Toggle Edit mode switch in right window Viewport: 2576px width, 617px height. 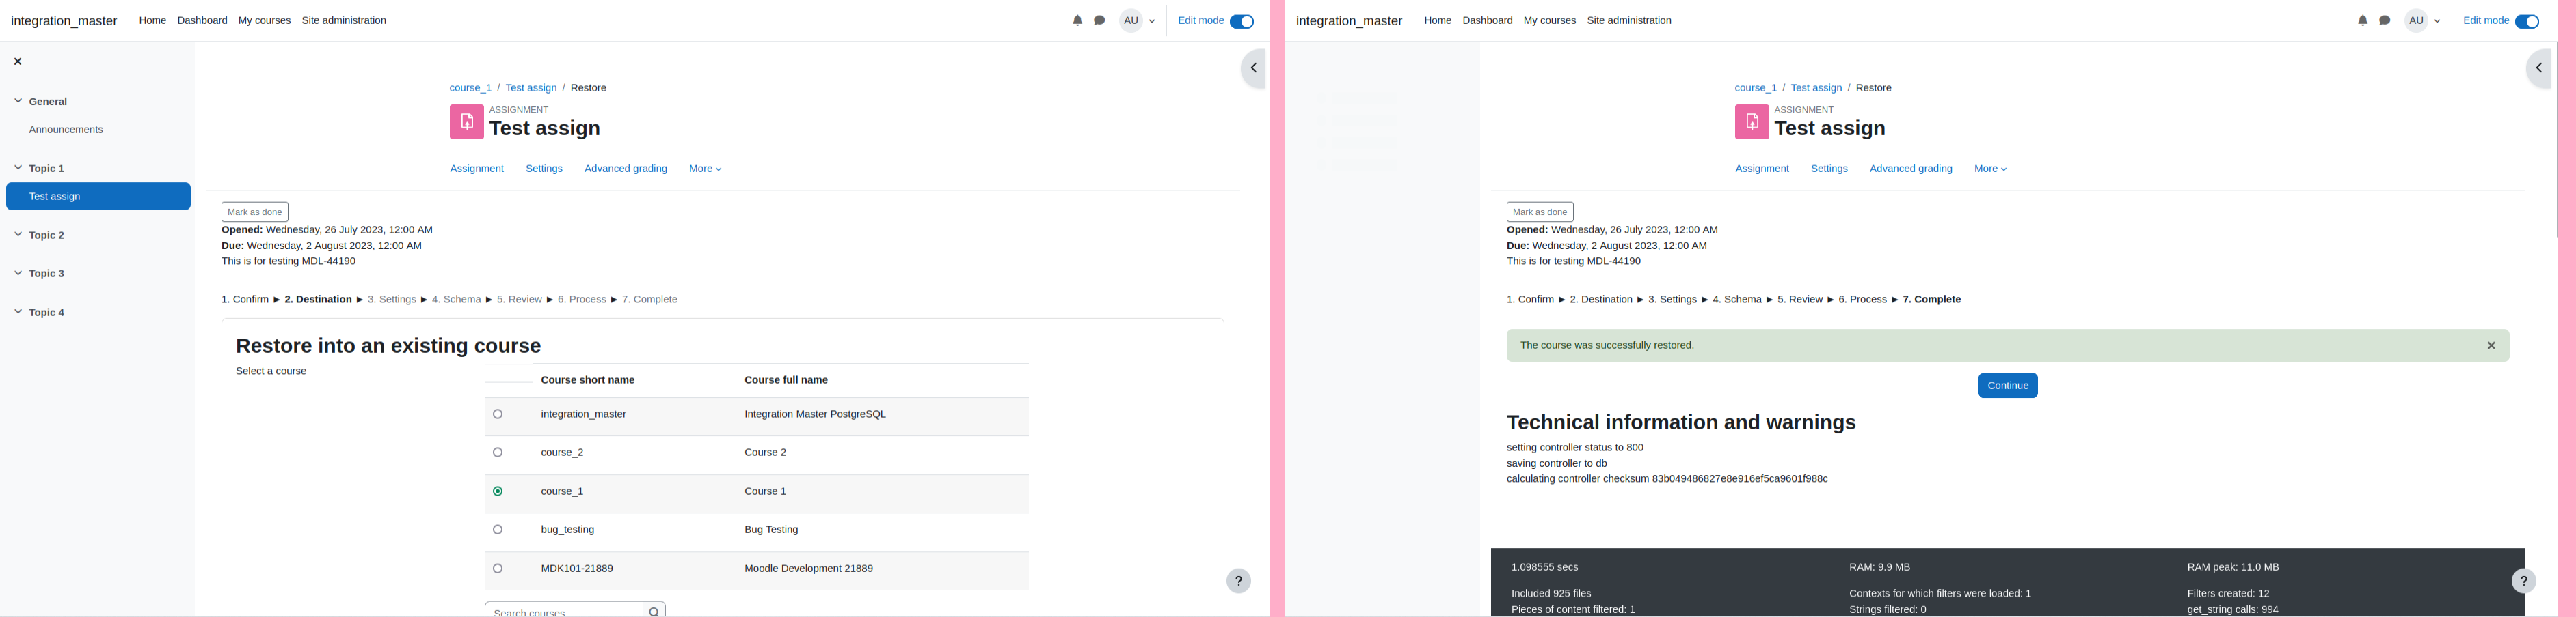click(2526, 22)
